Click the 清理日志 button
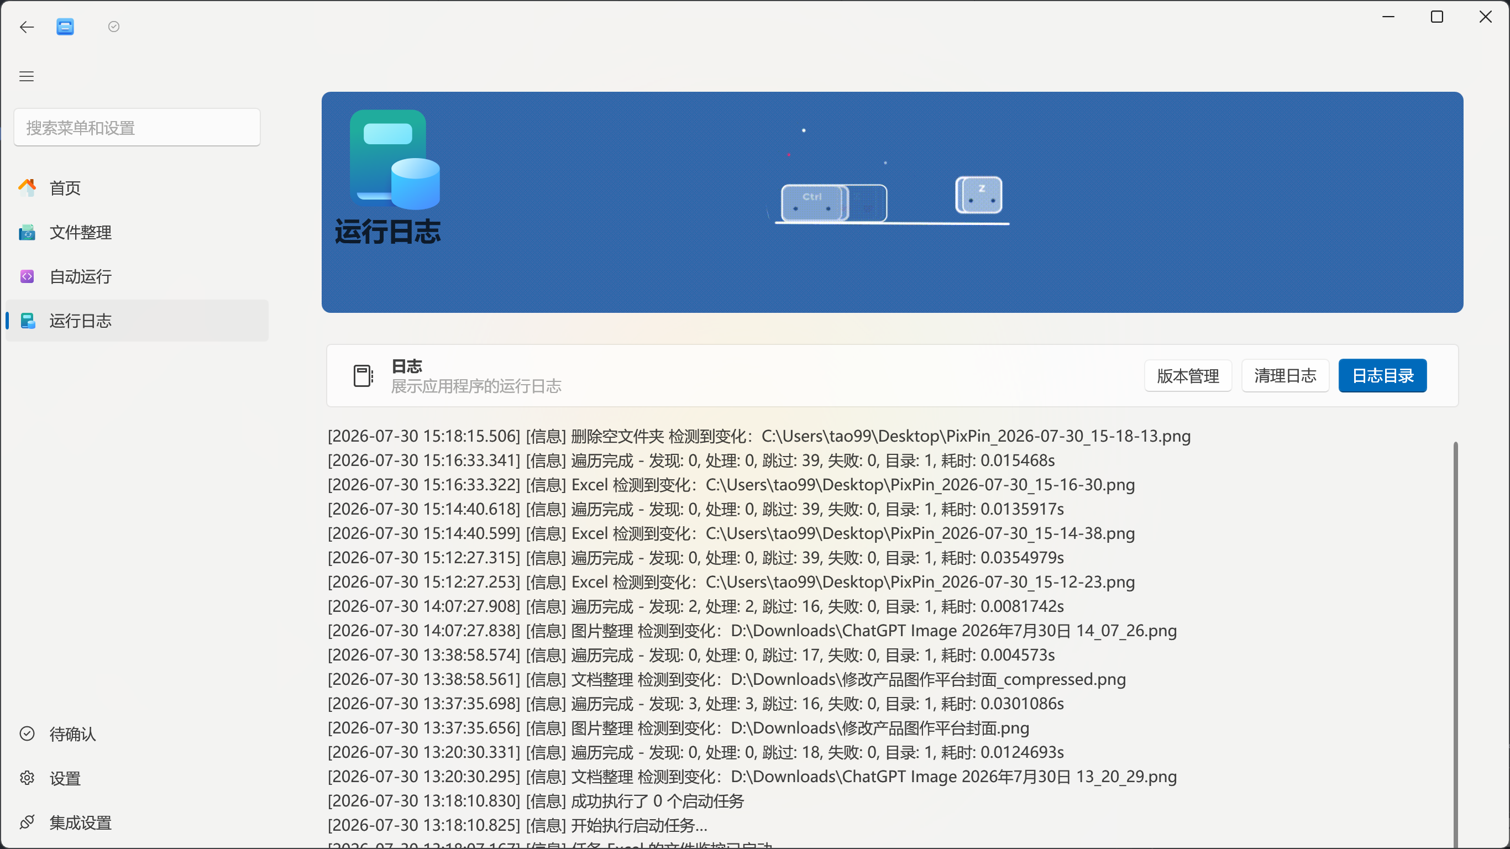Image resolution: width=1510 pixels, height=849 pixels. 1285,375
